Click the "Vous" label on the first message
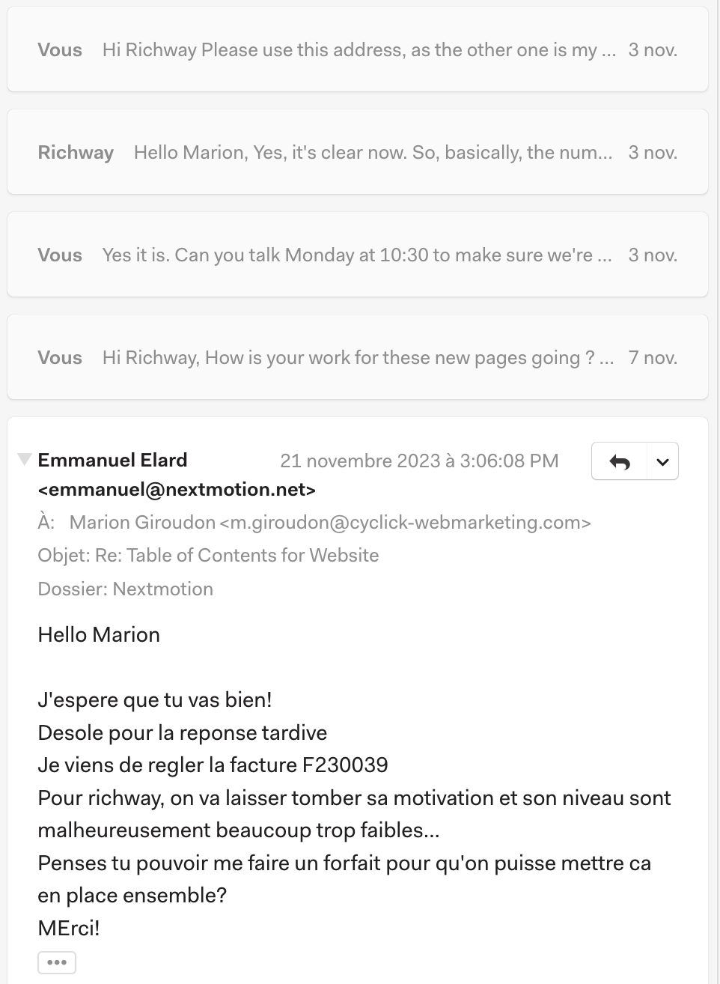Image resolution: width=720 pixels, height=984 pixels. click(x=60, y=50)
